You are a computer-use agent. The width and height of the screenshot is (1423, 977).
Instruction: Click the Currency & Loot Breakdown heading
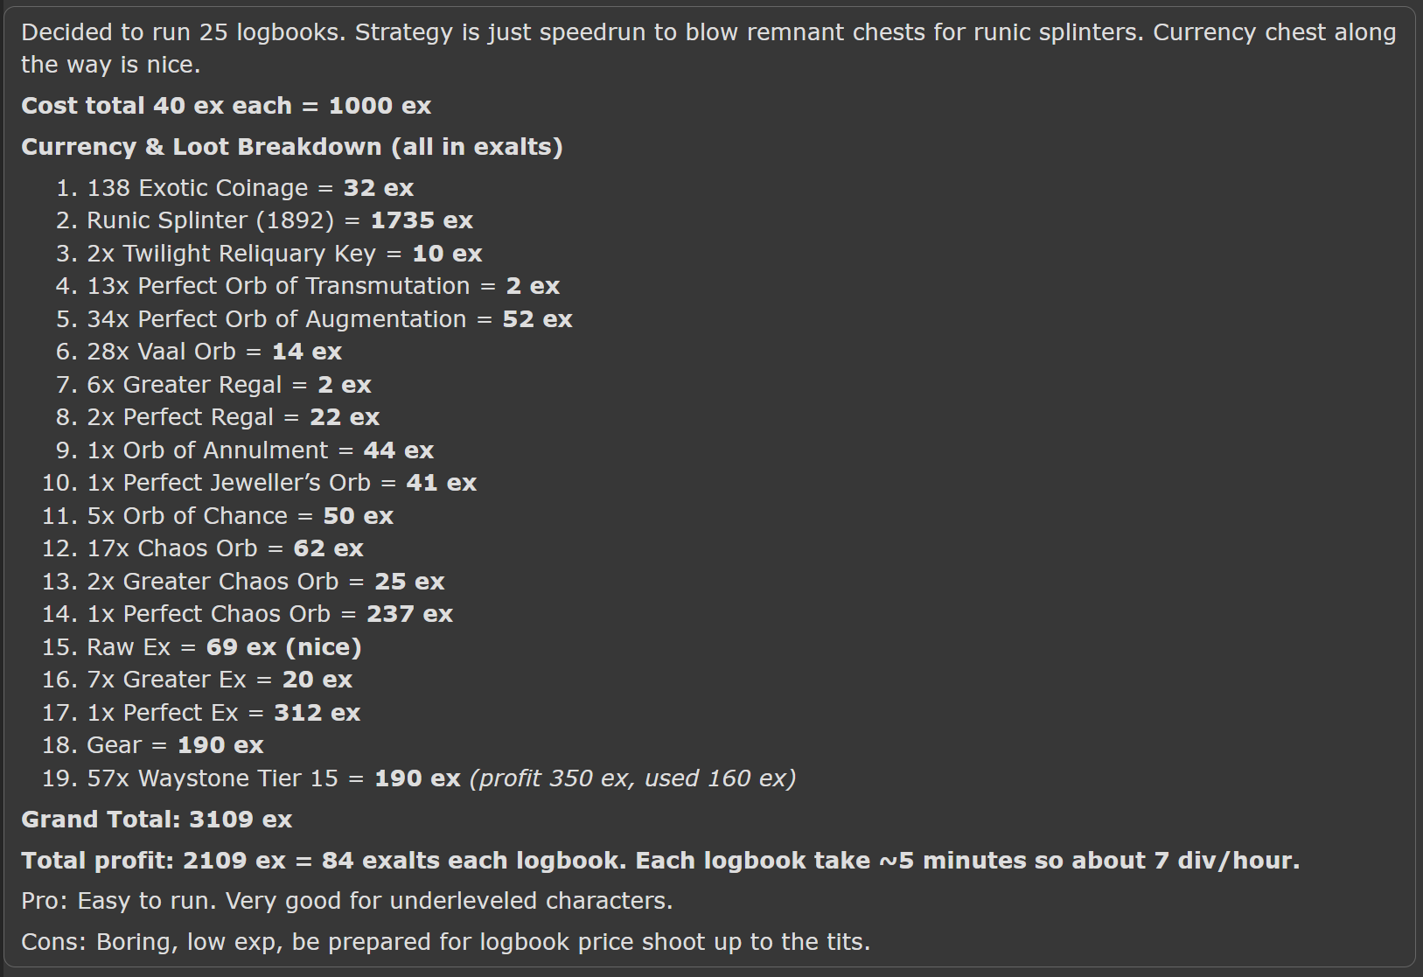[292, 147]
